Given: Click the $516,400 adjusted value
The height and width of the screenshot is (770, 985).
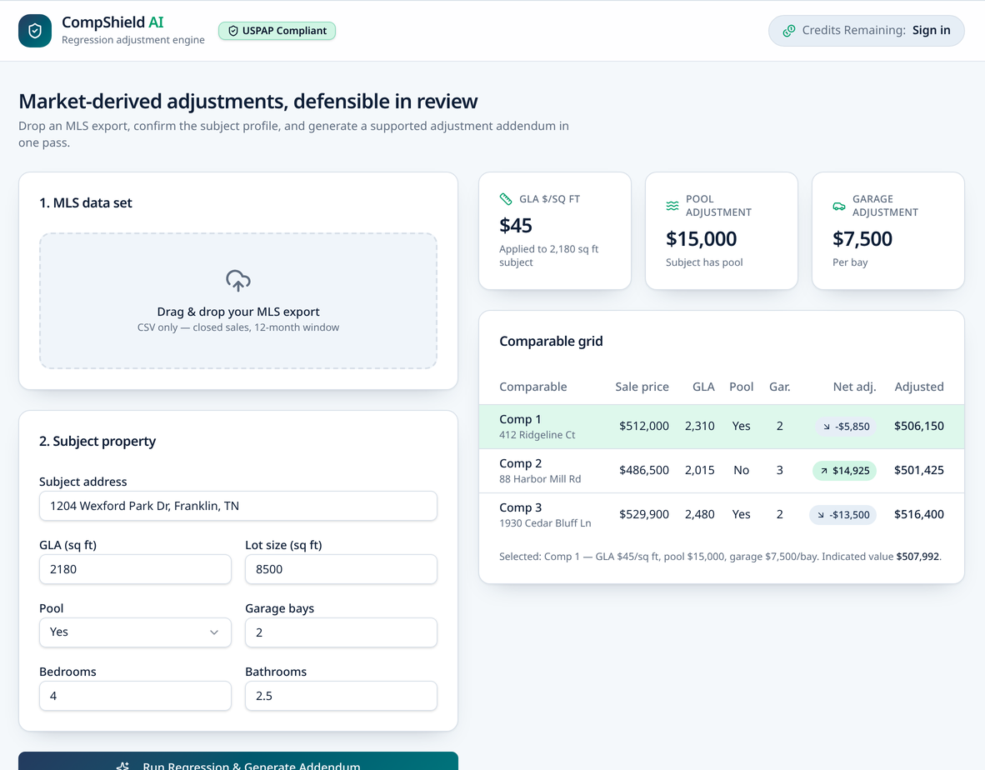Looking at the screenshot, I should 919,514.
